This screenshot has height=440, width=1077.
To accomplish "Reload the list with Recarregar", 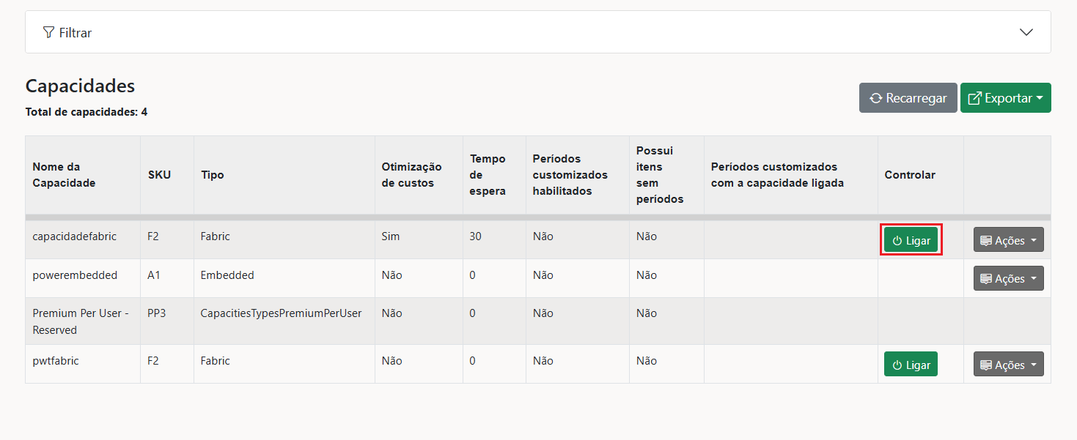I will pyautogui.click(x=908, y=98).
